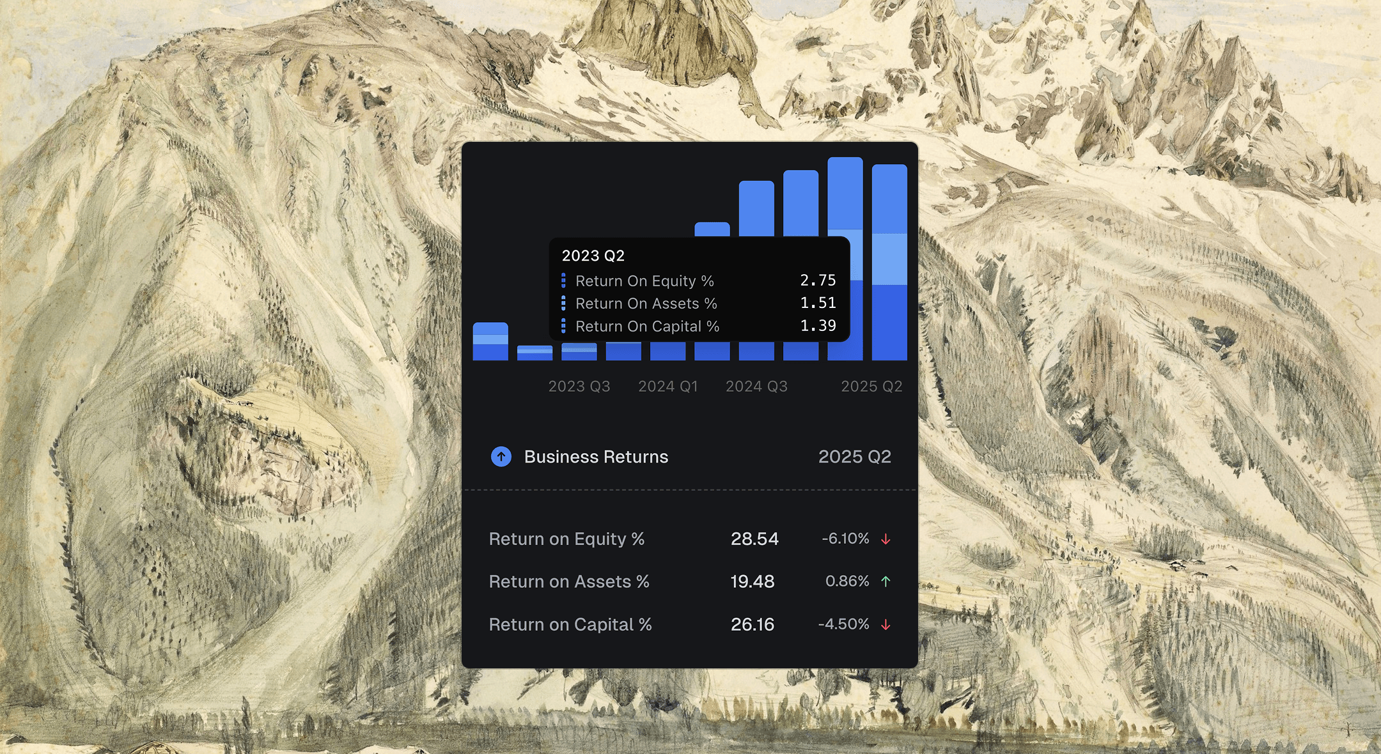
Task: Select the first leftmost bar in the chart
Action: point(490,342)
